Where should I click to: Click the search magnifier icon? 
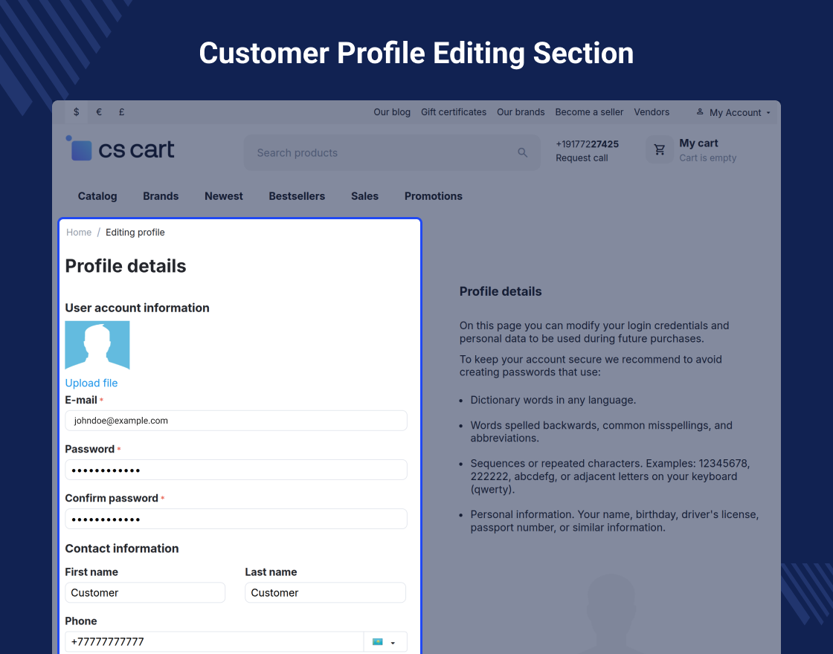click(522, 152)
